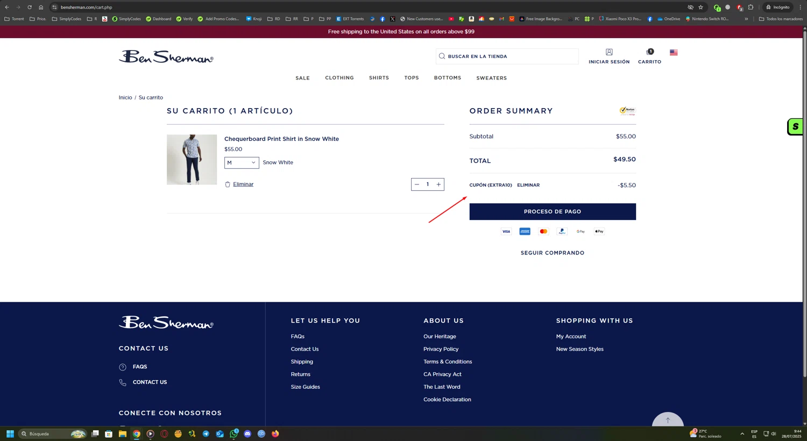The height and width of the screenshot is (441, 807).
Task: Open the SALE menu
Action: [x=302, y=78]
